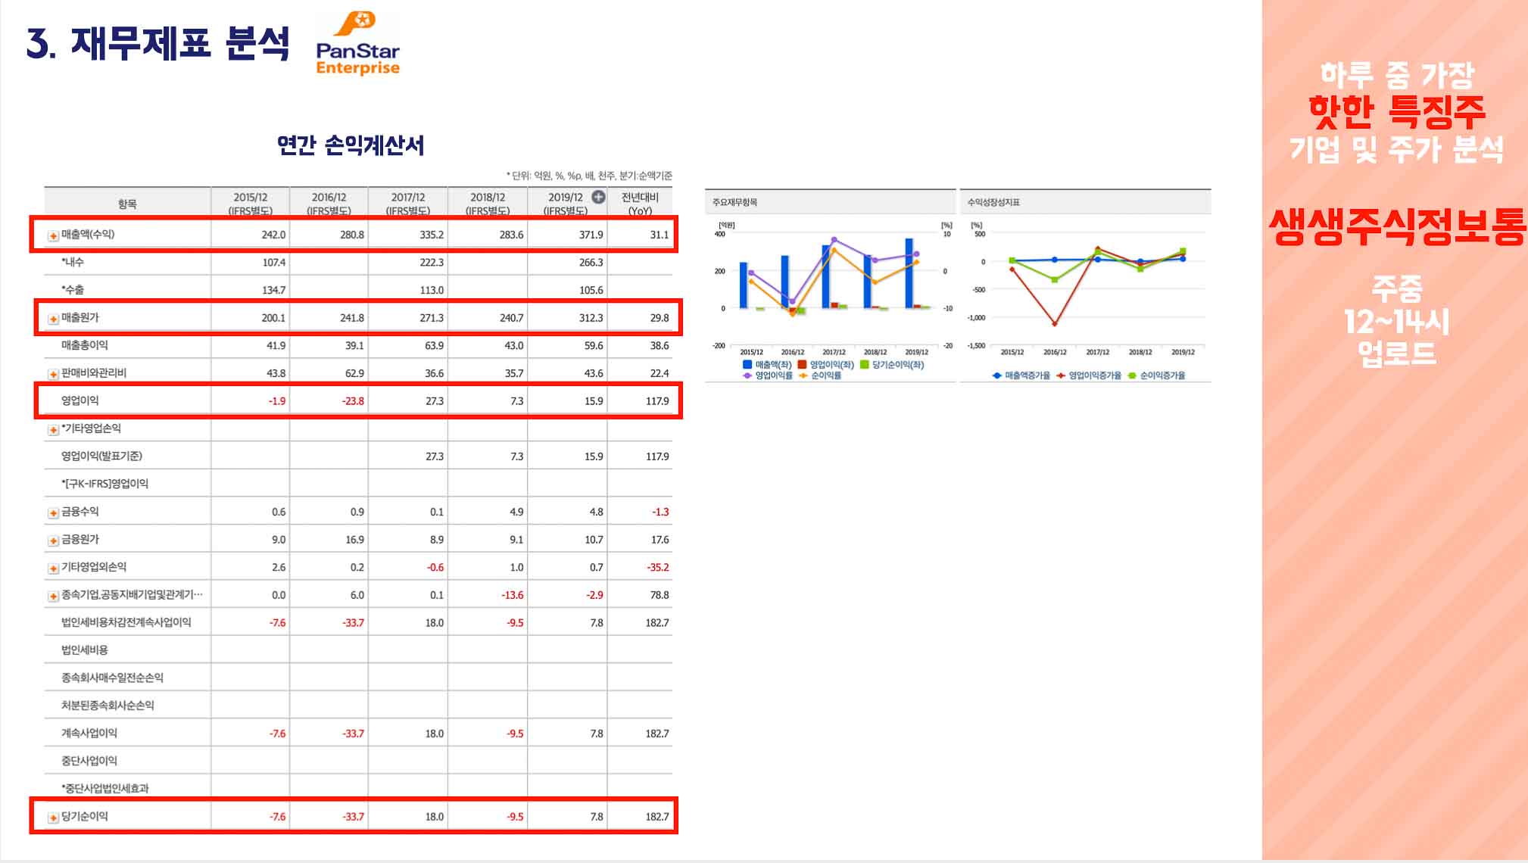Toggle the 영업이익률 purple legend marker

pos(747,375)
